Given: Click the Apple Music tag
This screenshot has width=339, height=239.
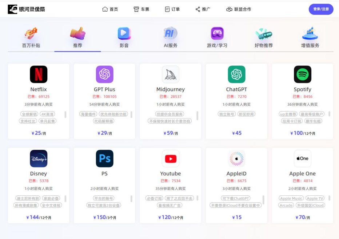Looking at the screenshot, I should tap(291, 198).
